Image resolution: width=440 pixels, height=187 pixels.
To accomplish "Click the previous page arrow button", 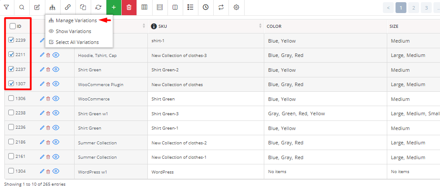I will [x=389, y=8].
